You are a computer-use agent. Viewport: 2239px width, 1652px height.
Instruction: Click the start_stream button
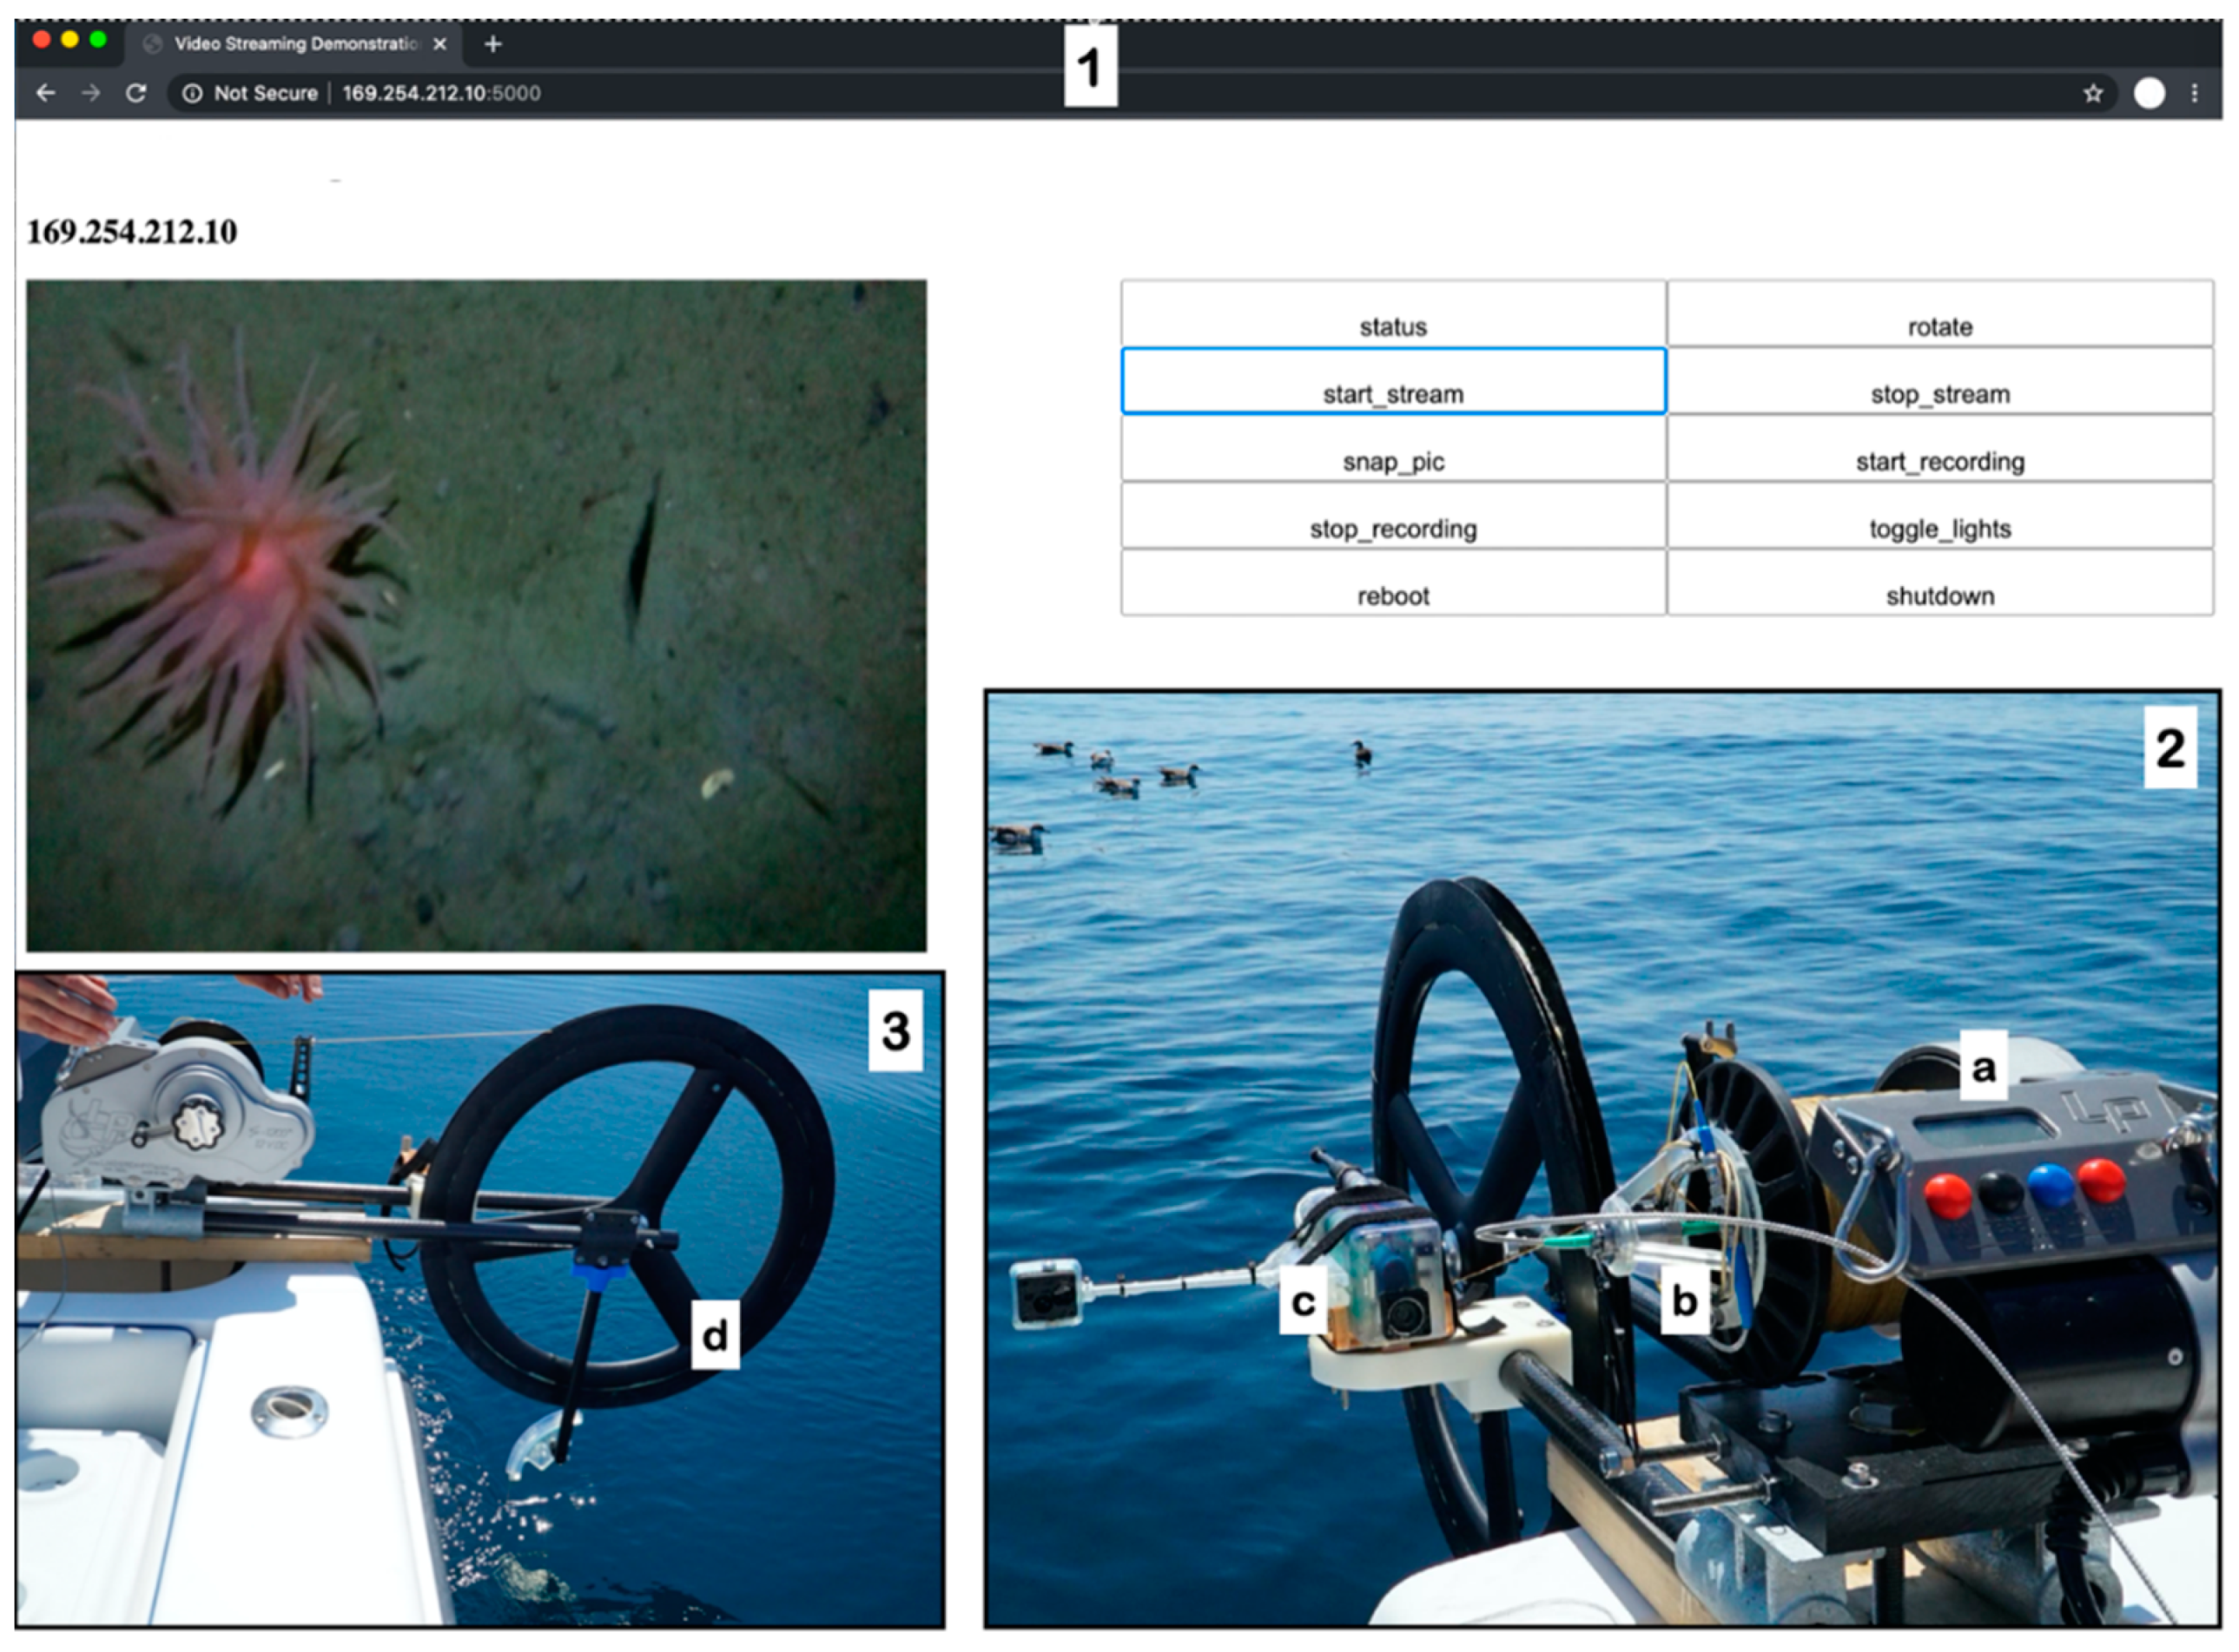point(1392,381)
